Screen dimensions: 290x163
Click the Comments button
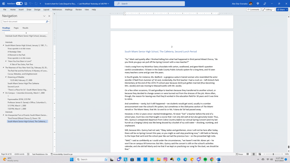click(253, 10)
